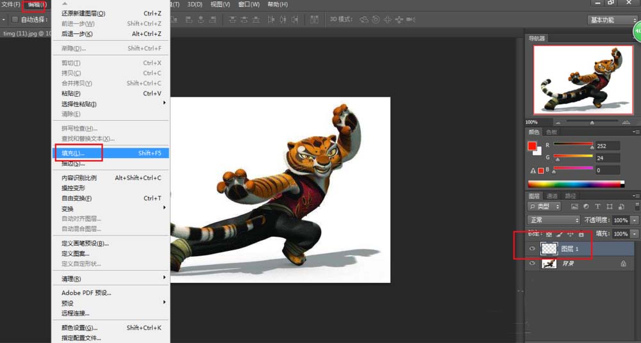Click the lock image pixels brush icon
This screenshot has width=641, height=343.
point(559,234)
